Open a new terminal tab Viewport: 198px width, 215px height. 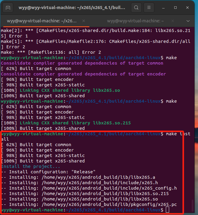point(8,8)
